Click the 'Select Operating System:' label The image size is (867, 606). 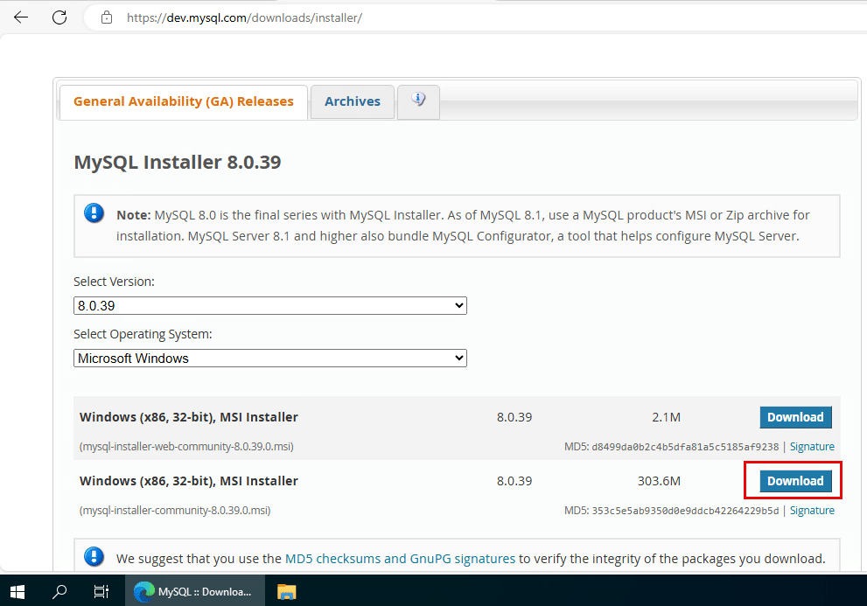tap(143, 335)
